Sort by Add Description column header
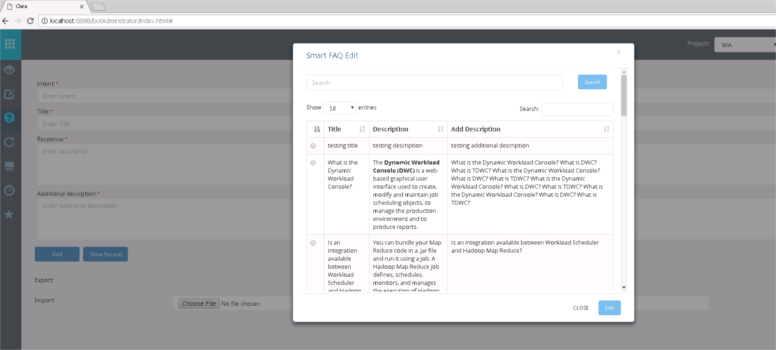The width and height of the screenshot is (776, 350). 530,129
